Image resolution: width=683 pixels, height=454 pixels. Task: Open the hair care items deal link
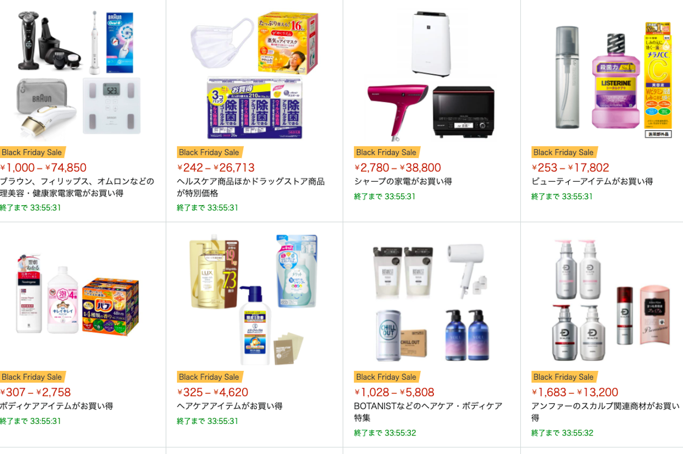[x=229, y=406]
